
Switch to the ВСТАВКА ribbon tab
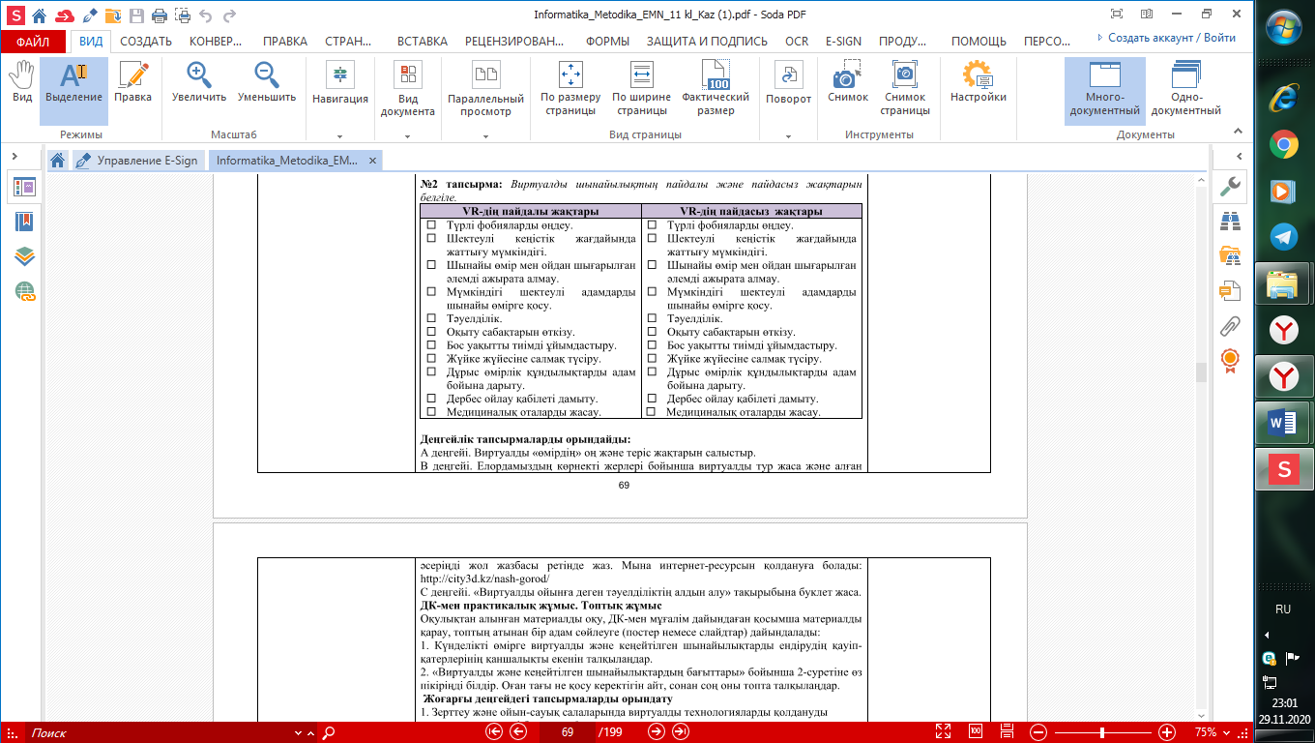[x=423, y=42]
